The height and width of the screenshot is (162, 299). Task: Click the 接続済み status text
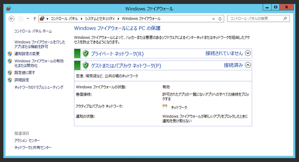(233, 65)
